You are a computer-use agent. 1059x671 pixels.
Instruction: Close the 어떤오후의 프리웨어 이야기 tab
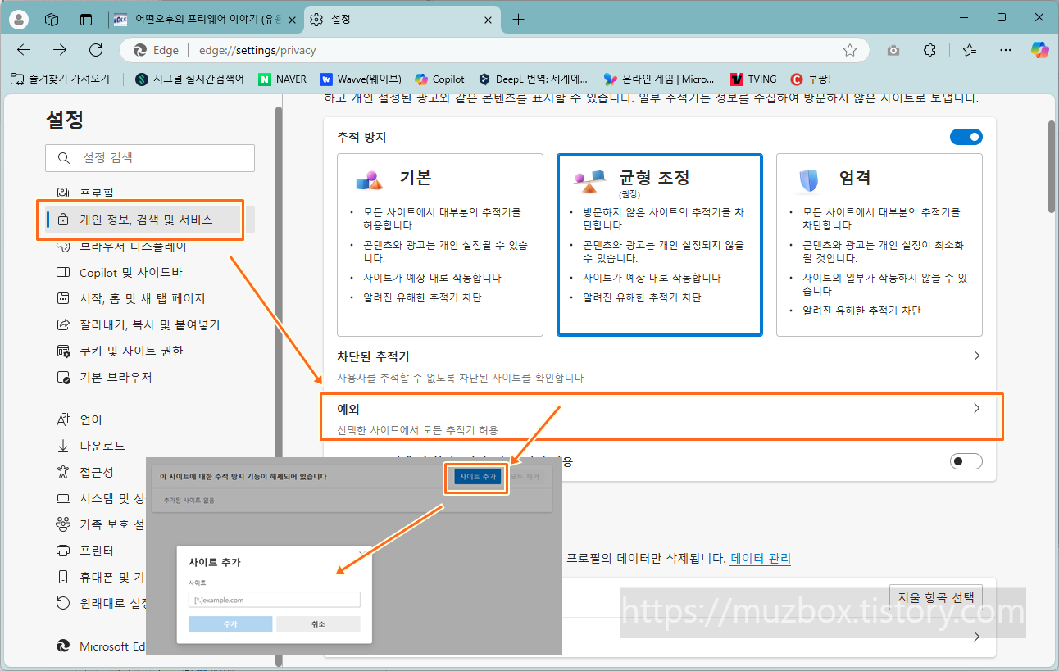[293, 20]
